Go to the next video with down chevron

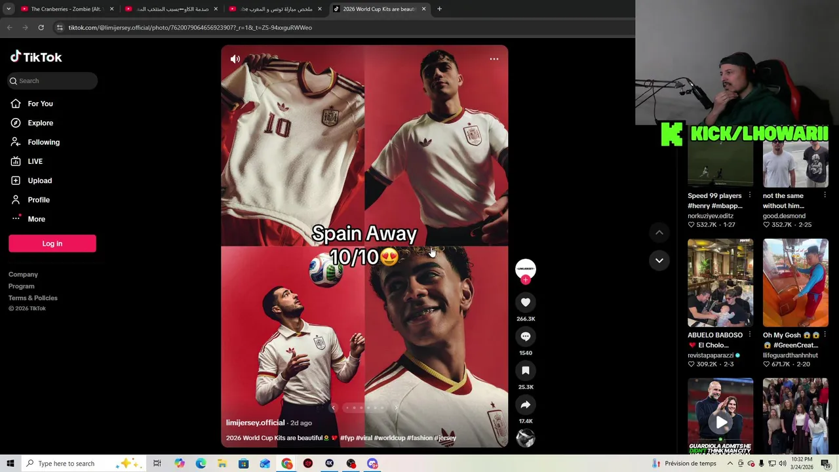click(x=659, y=260)
